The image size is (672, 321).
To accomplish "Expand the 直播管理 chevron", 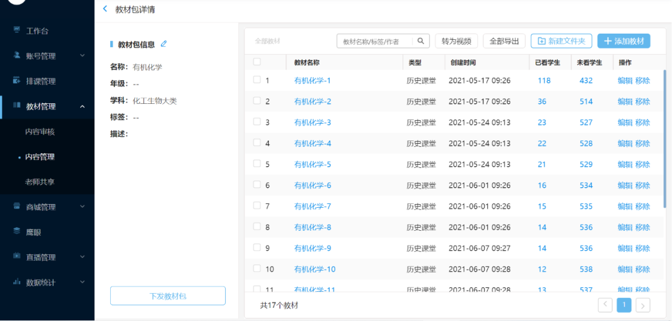I will [83, 257].
